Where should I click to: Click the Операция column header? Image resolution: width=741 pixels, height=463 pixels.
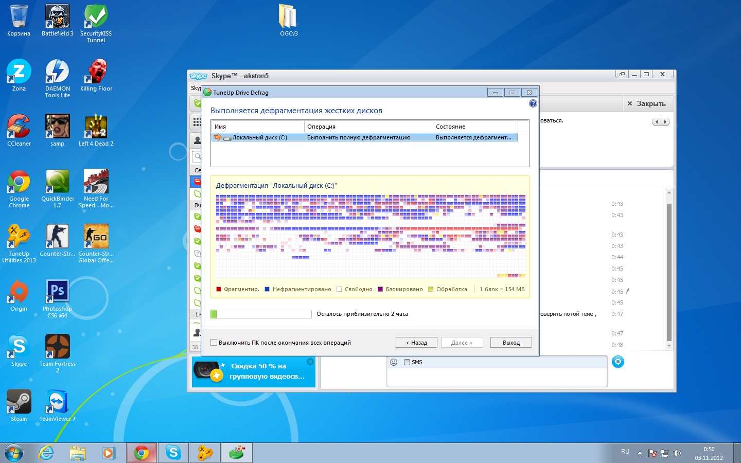(368, 127)
